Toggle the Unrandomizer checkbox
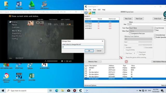Image resolution: width=166 pixels, height=93 pixels. click(x=155, y=35)
